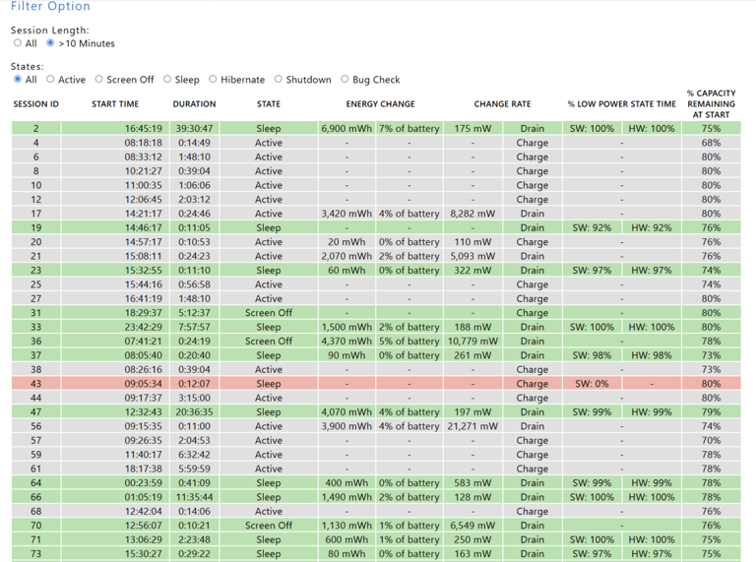756x562 pixels.
Task: Click 600 mWh energy change cell
Action: pos(346,539)
